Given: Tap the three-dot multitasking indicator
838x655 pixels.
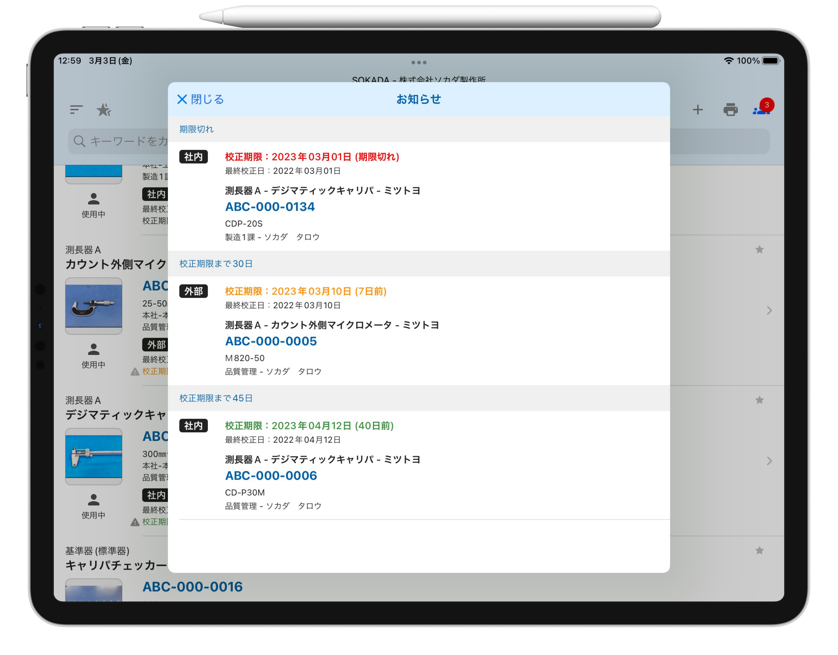Looking at the screenshot, I should 419,63.
